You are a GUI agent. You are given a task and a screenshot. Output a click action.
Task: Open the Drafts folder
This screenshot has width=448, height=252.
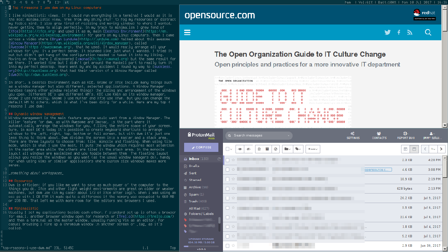[194, 166]
